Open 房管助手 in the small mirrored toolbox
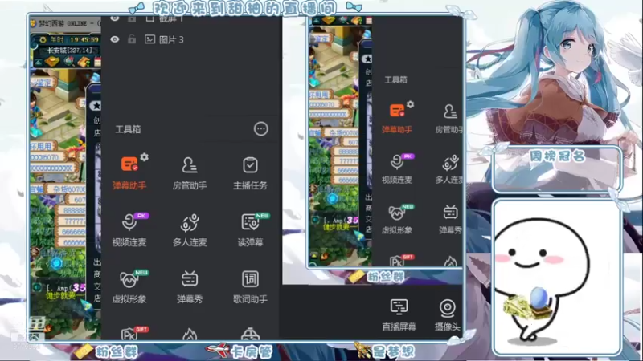The width and height of the screenshot is (643, 361). click(449, 119)
